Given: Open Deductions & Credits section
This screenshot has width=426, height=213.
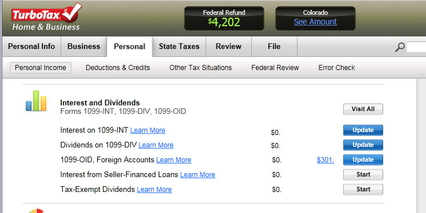Looking at the screenshot, I should 118,68.
